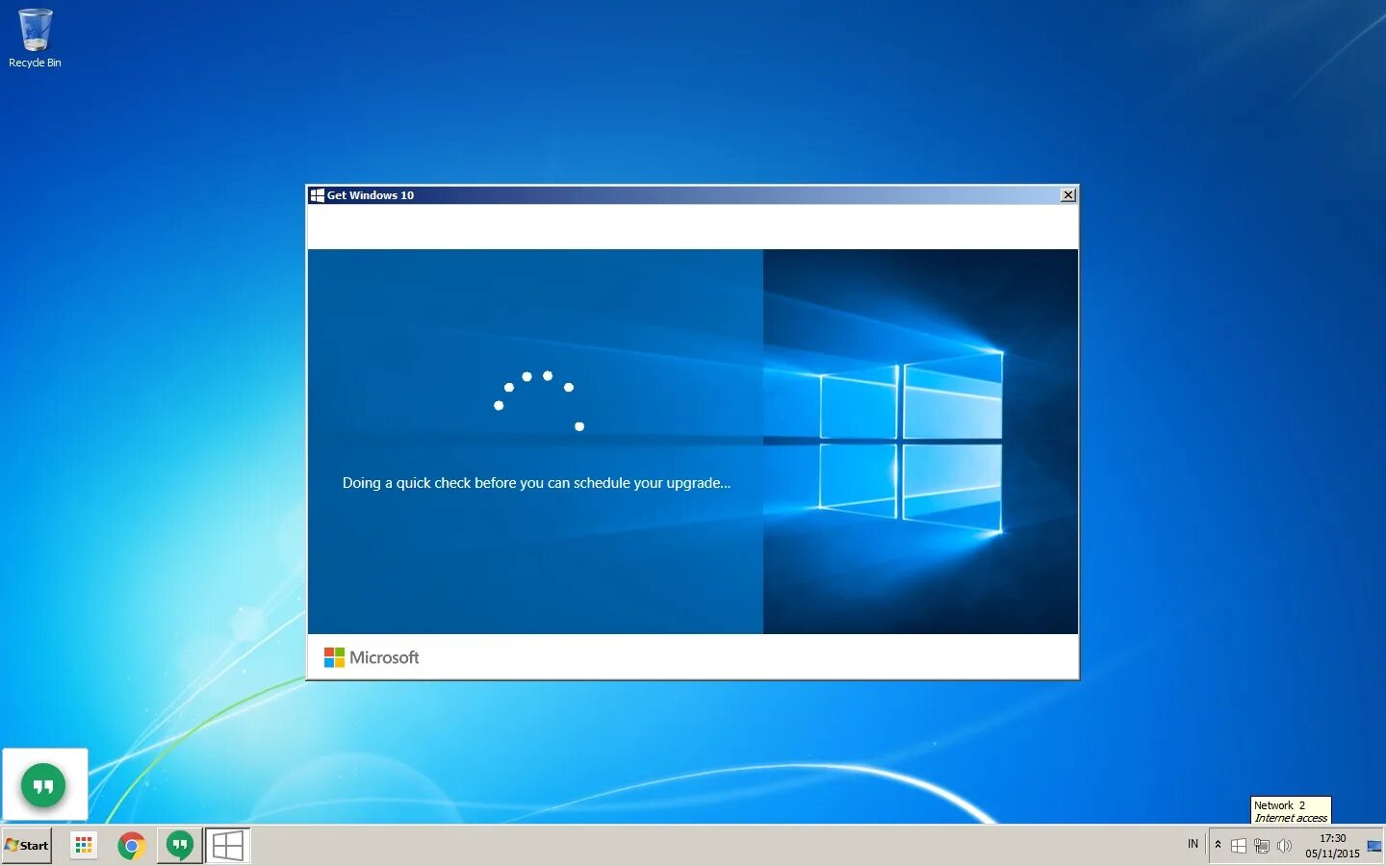Click the 'Doing a quick check' message text
This screenshot has width=1386, height=866.
coord(536,483)
